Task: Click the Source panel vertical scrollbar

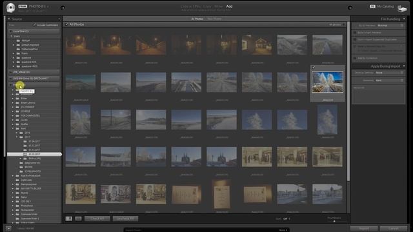Action: coord(5,86)
